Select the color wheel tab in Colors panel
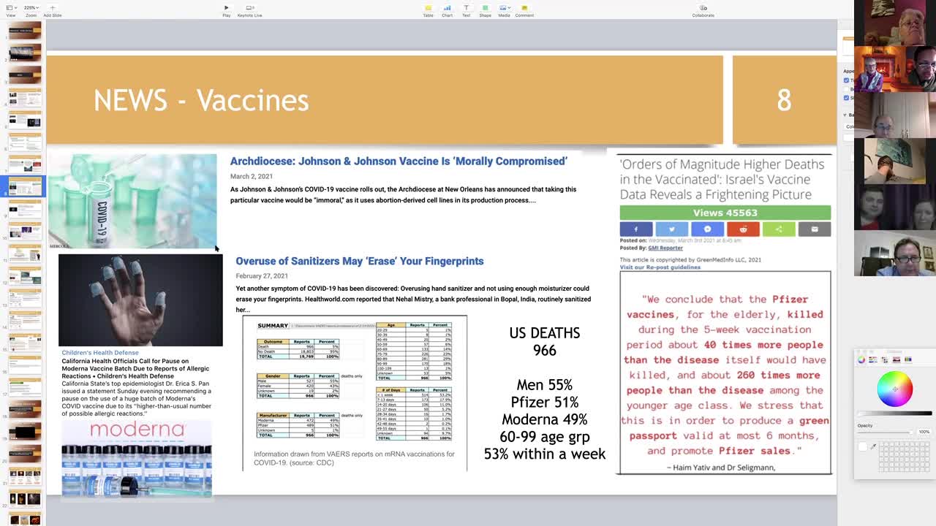This screenshot has width=936, height=526. [861, 359]
